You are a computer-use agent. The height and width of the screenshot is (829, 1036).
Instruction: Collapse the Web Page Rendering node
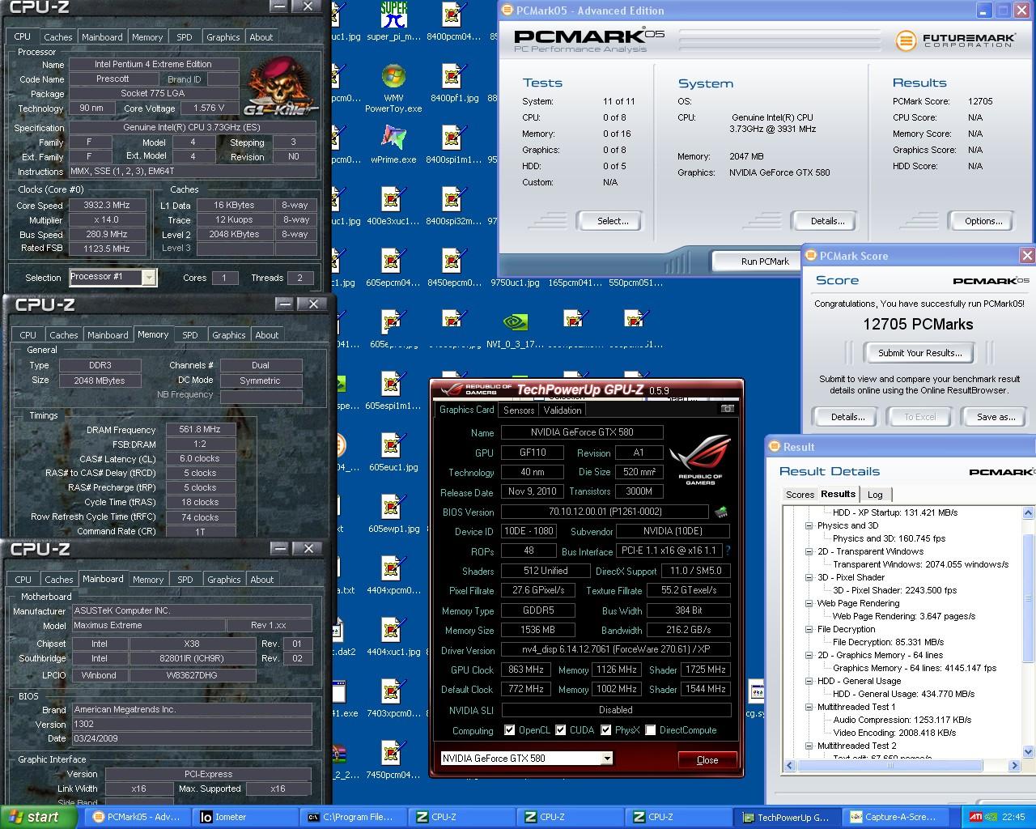tap(809, 603)
